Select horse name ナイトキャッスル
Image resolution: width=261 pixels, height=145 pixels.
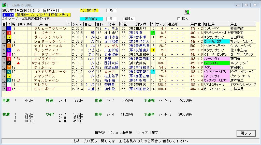click(48, 46)
